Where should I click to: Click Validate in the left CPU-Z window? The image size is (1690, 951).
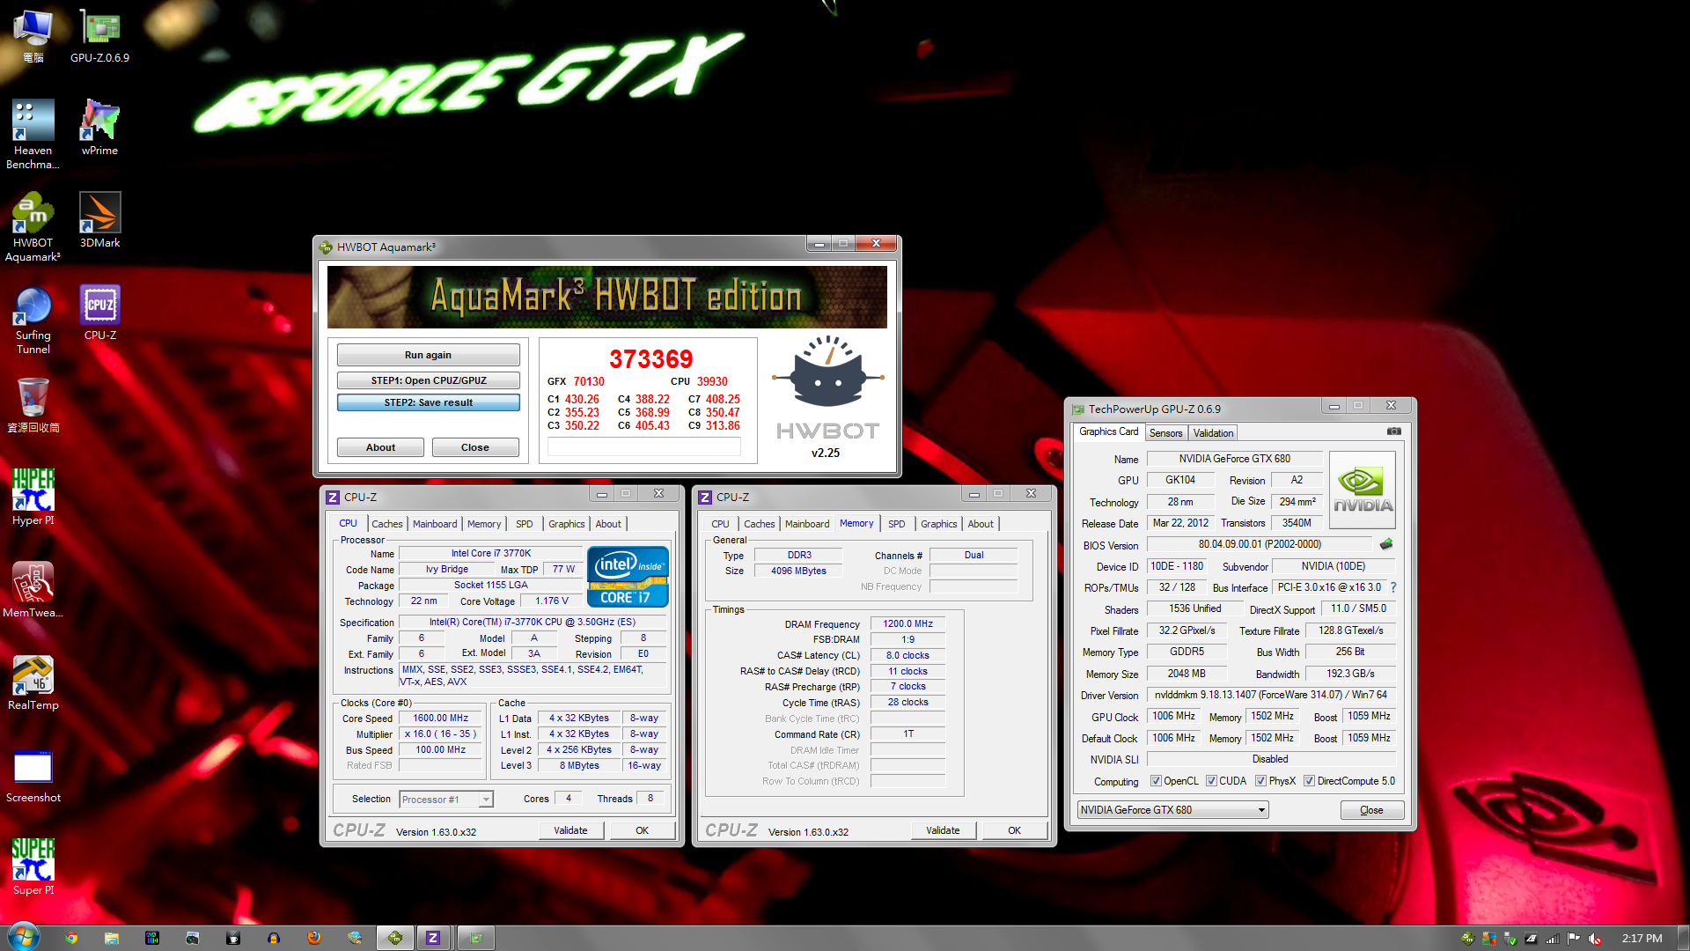tap(570, 830)
